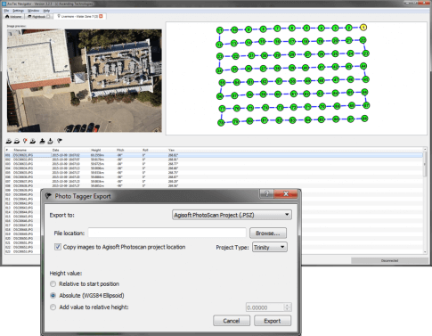Open the Export to format dropdown
This screenshot has height=336, width=432.
(232, 215)
